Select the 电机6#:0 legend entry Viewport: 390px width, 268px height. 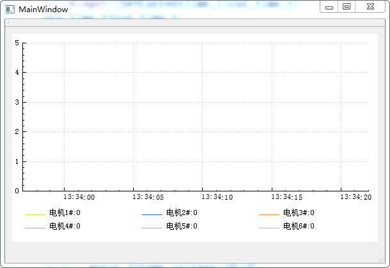pos(286,226)
